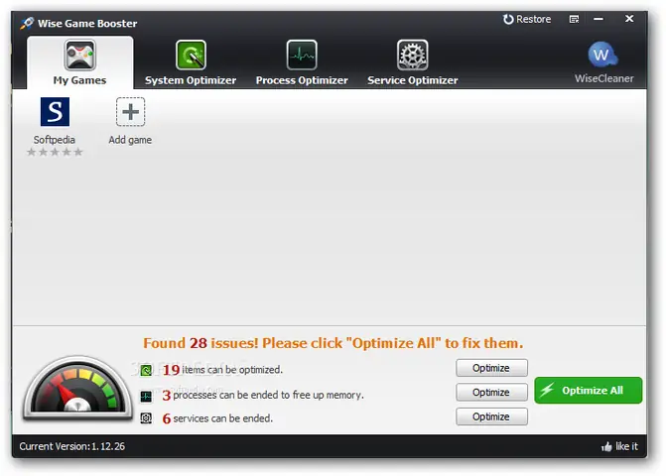666x476 pixels.
Task: Rate Softpedia with the star rating
Action: tap(55, 152)
